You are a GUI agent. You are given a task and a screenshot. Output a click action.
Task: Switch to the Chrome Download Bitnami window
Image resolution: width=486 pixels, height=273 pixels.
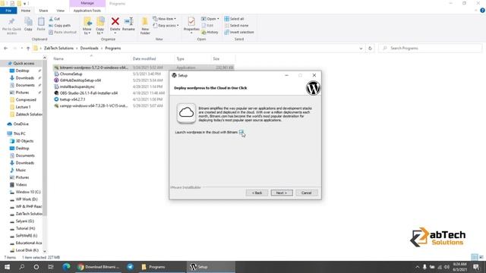[x=99, y=267]
